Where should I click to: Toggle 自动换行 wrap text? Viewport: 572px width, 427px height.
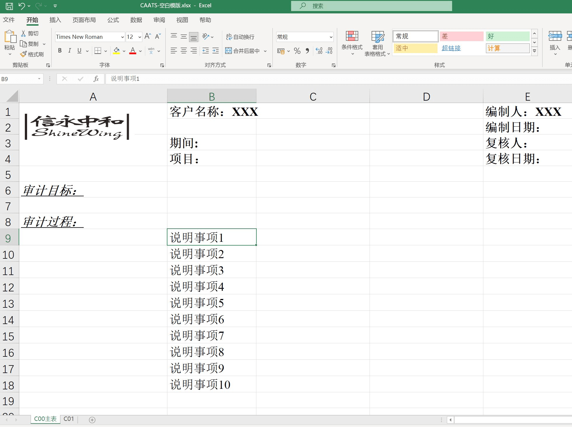pyautogui.click(x=240, y=37)
